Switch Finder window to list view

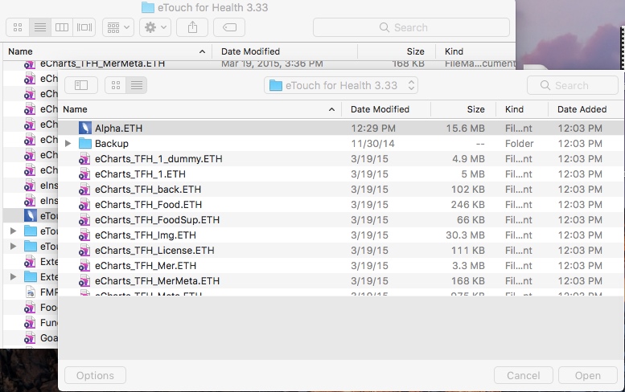click(x=40, y=27)
